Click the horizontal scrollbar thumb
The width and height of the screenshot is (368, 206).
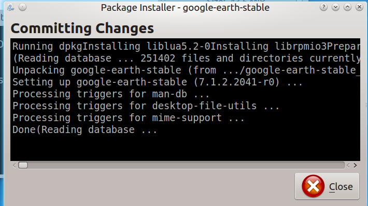point(23,165)
